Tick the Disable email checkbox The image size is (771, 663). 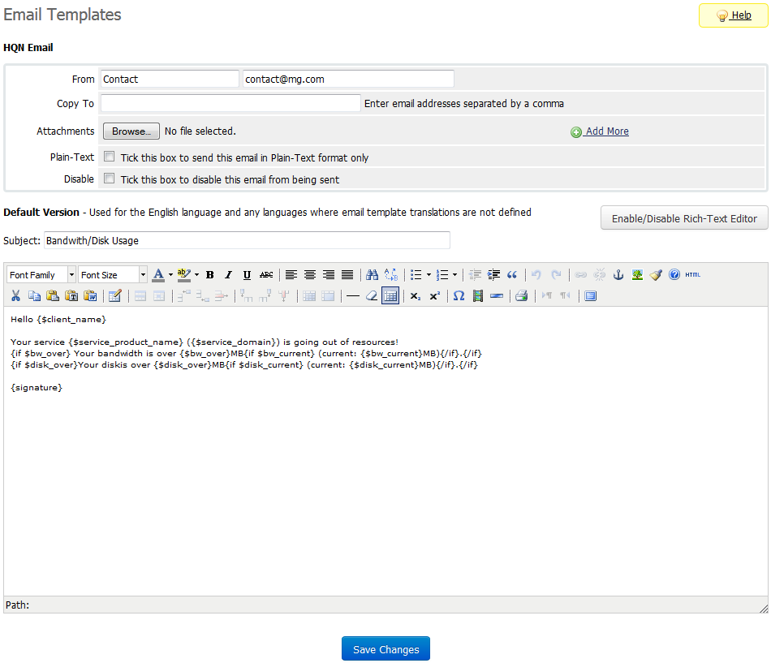[x=110, y=179]
